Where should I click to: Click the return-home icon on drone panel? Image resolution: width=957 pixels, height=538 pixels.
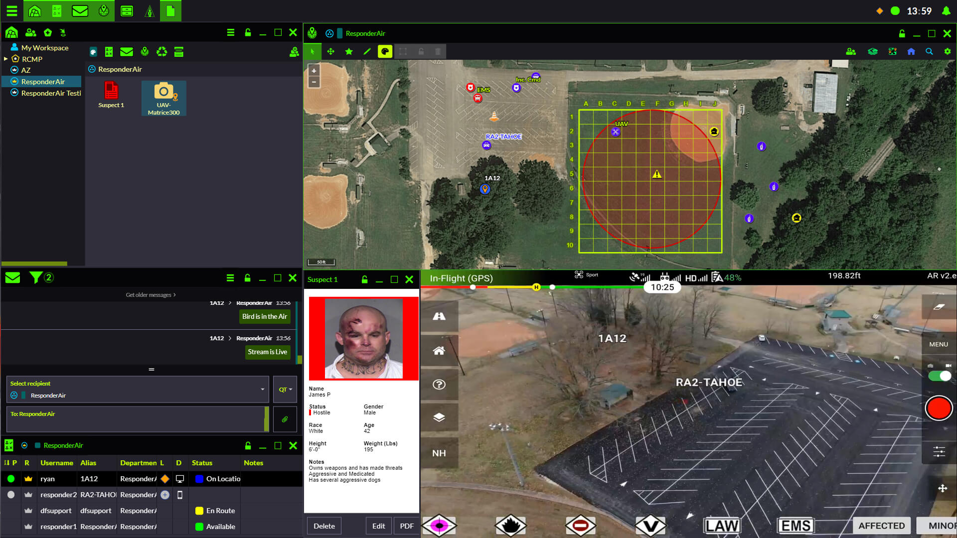439,351
